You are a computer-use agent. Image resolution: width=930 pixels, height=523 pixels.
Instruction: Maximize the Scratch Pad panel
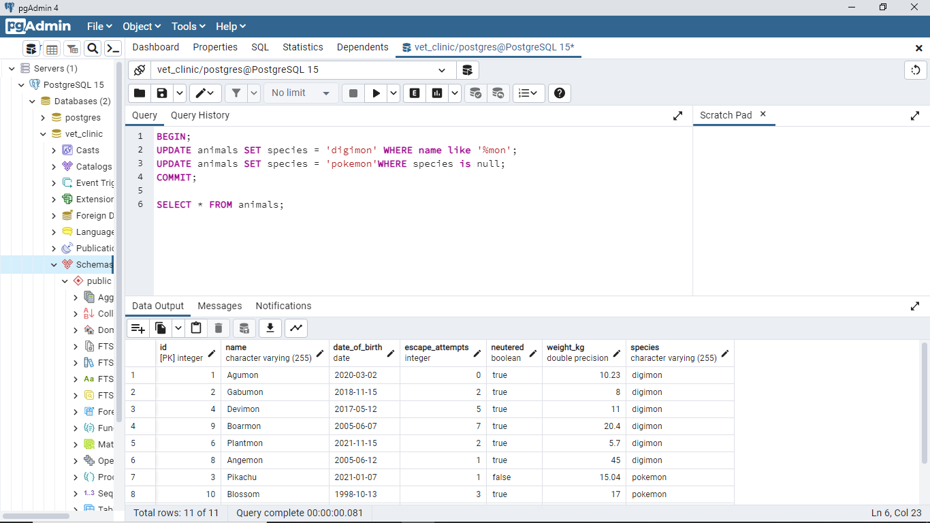pyautogui.click(x=915, y=116)
